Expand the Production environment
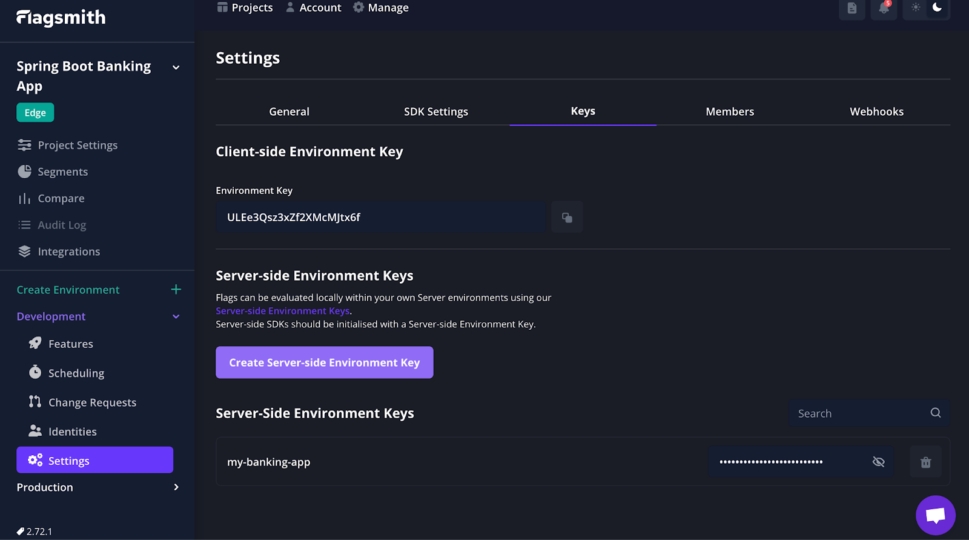 (176, 487)
